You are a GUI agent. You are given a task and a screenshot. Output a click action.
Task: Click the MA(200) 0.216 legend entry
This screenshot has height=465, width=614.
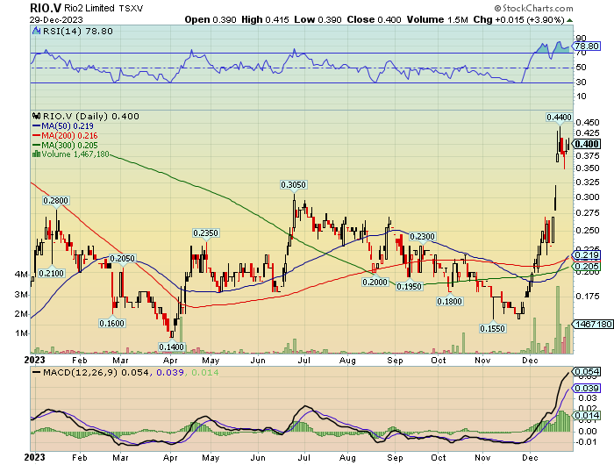(65, 135)
